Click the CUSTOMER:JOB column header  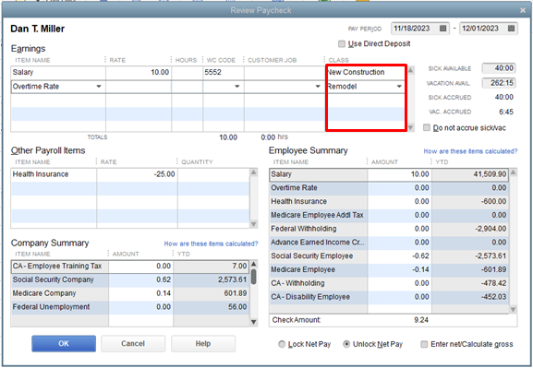click(272, 60)
